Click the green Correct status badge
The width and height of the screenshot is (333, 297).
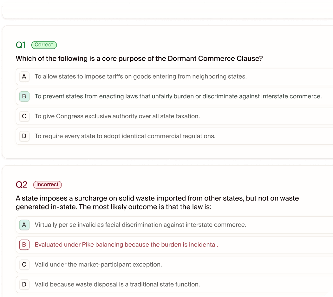point(44,45)
